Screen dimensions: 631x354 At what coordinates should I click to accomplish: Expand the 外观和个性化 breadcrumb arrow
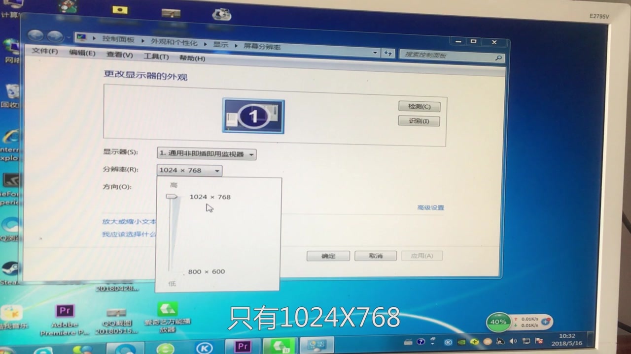click(x=205, y=44)
